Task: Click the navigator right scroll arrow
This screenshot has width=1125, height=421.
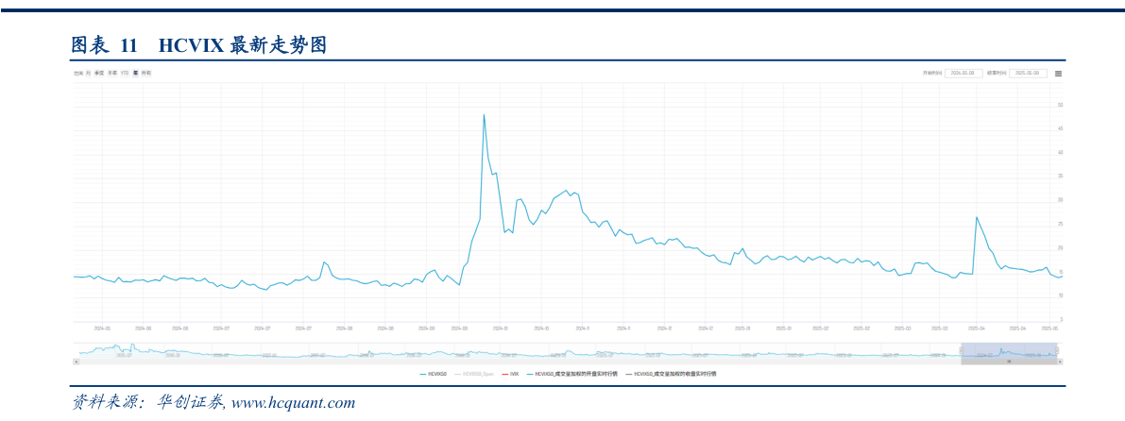Action: [x=1061, y=362]
